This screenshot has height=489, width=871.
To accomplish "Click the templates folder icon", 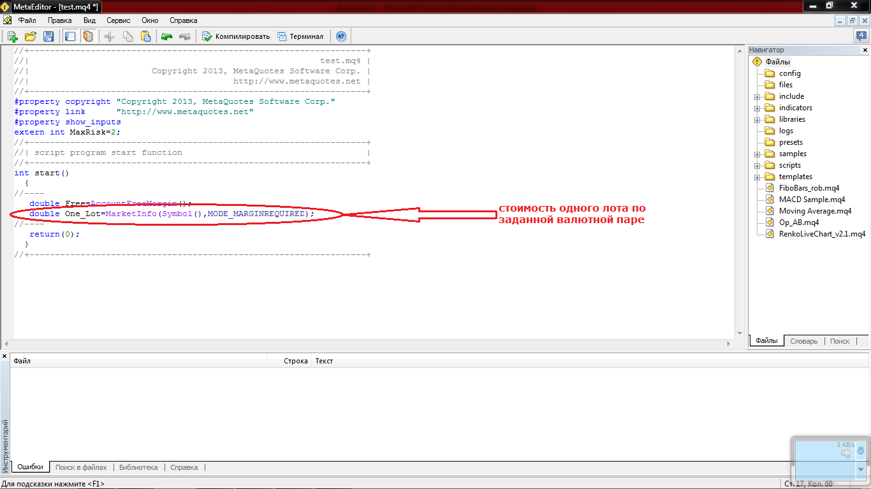I will pyautogui.click(x=770, y=177).
